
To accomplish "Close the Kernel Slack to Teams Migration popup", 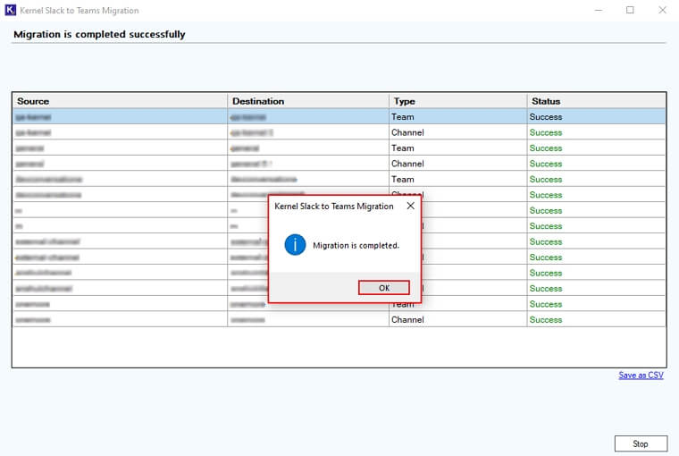I will 410,206.
